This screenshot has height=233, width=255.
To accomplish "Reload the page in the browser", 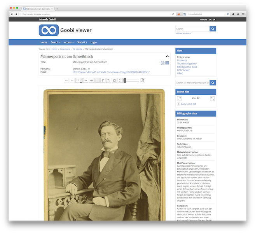I will pyautogui.click(x=173, y=14).
